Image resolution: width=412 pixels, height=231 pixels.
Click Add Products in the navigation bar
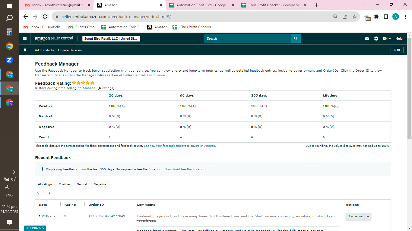pyautogui.click(x=44, y=50)
